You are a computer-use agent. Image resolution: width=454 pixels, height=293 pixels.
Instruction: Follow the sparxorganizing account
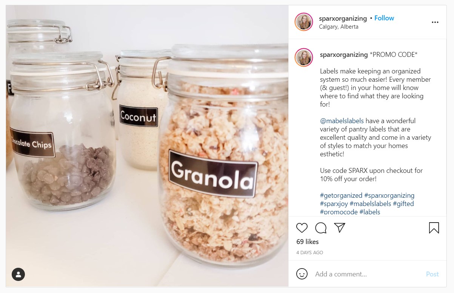[x=384, y=18]
